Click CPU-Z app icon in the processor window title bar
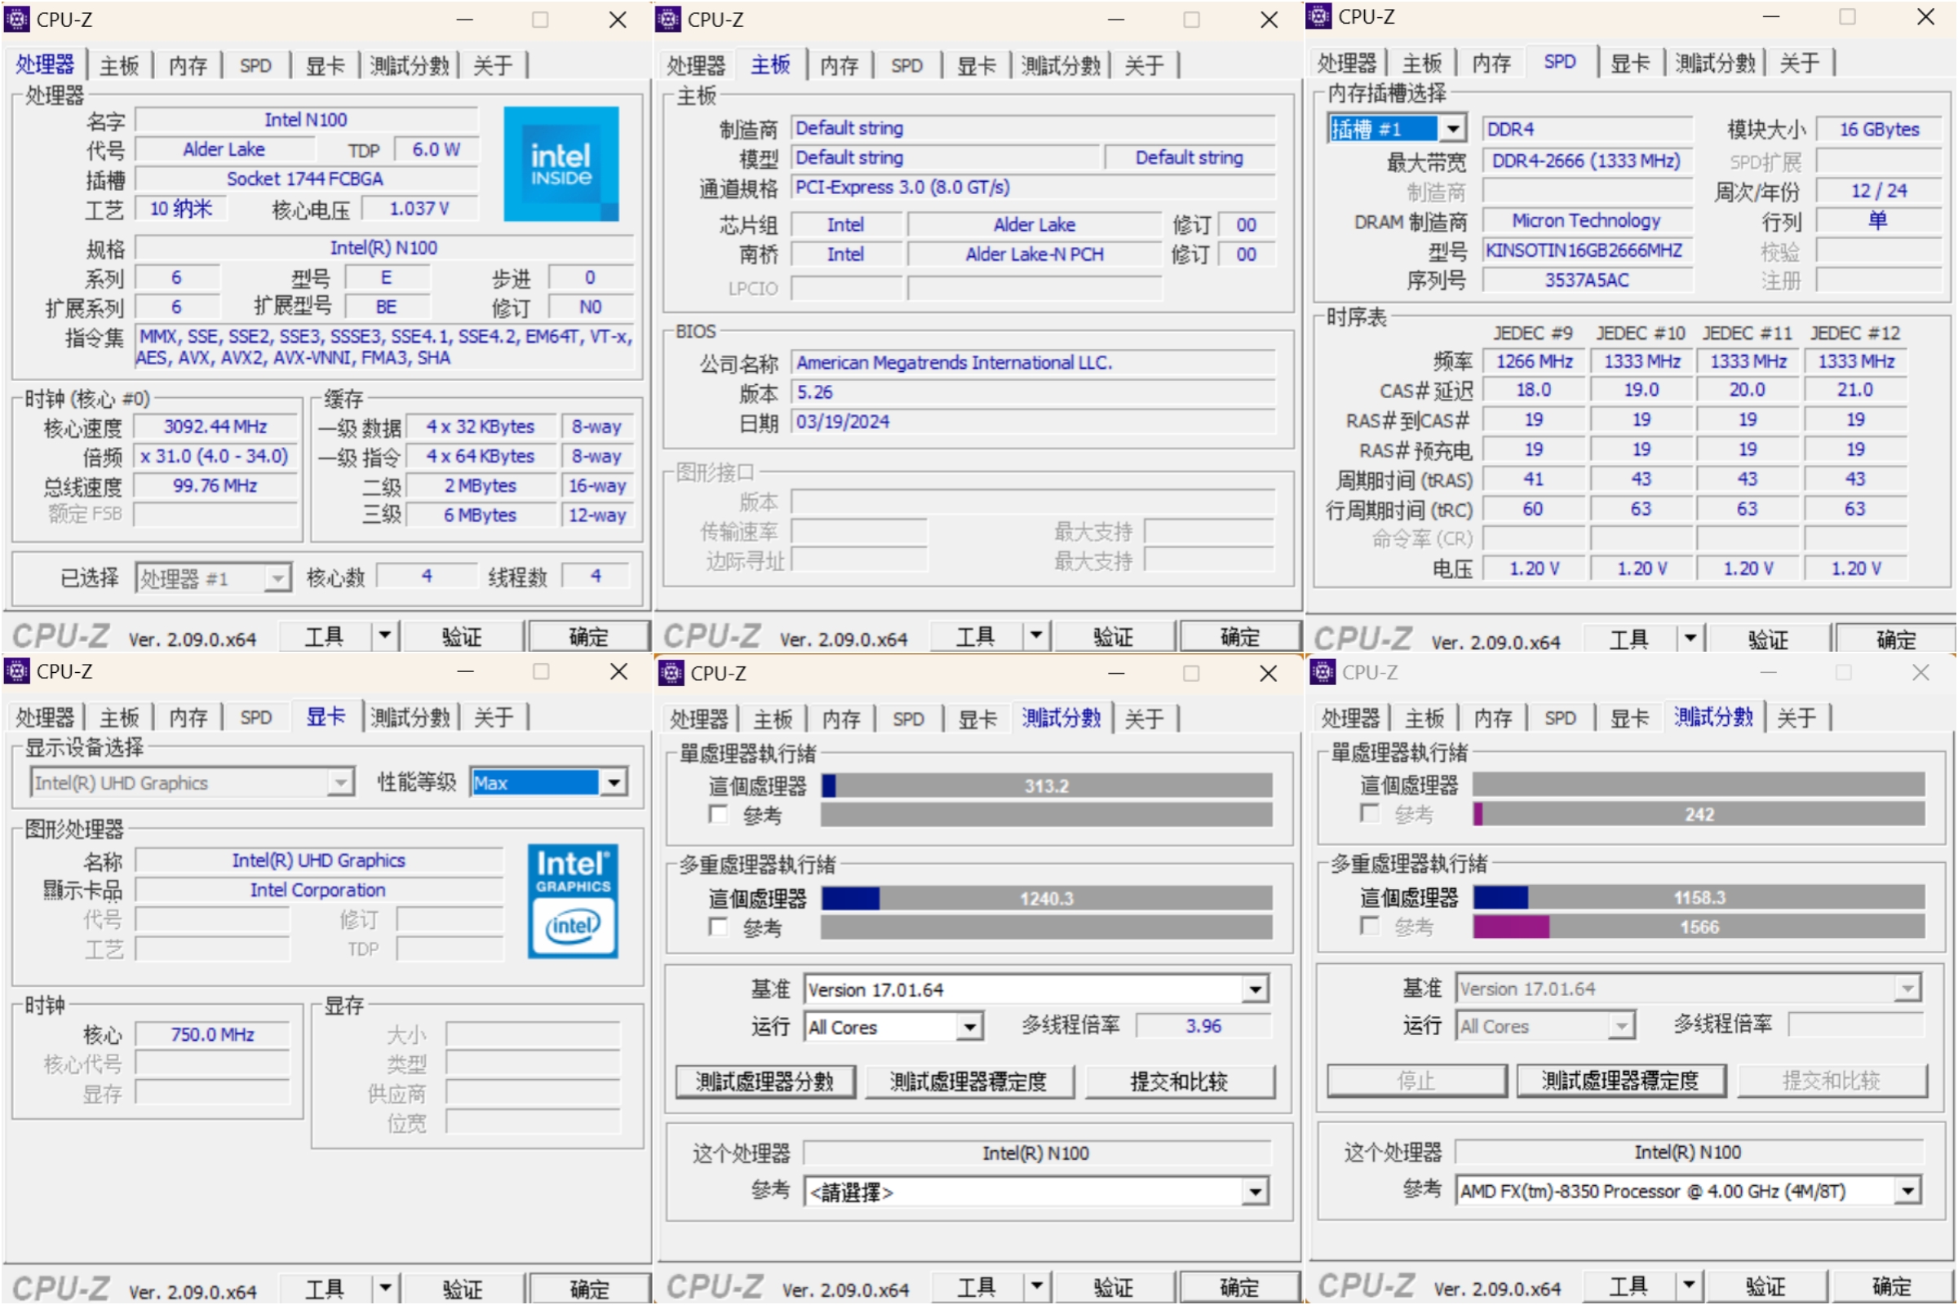The image size is (1958, 1305). [x=16, y=19]
